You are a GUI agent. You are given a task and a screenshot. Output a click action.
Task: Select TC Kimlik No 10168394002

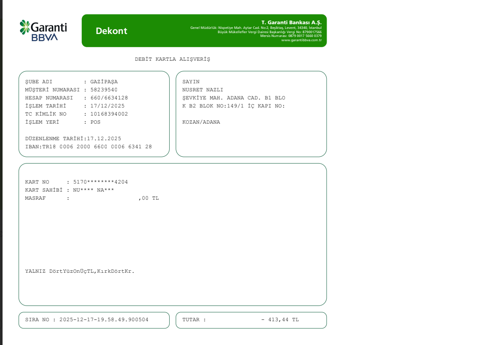(109, 114)
